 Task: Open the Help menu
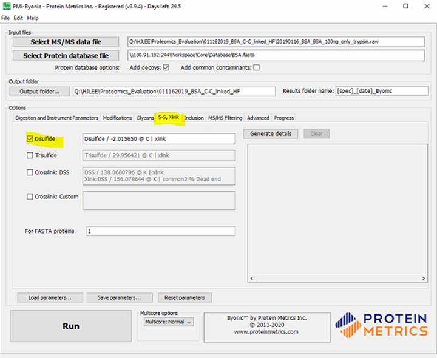pyautogui.click(x=33, y=18)
